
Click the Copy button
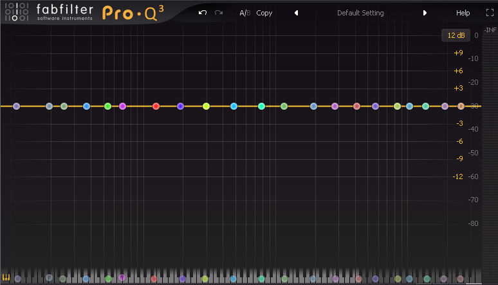(x=264, y=13)
